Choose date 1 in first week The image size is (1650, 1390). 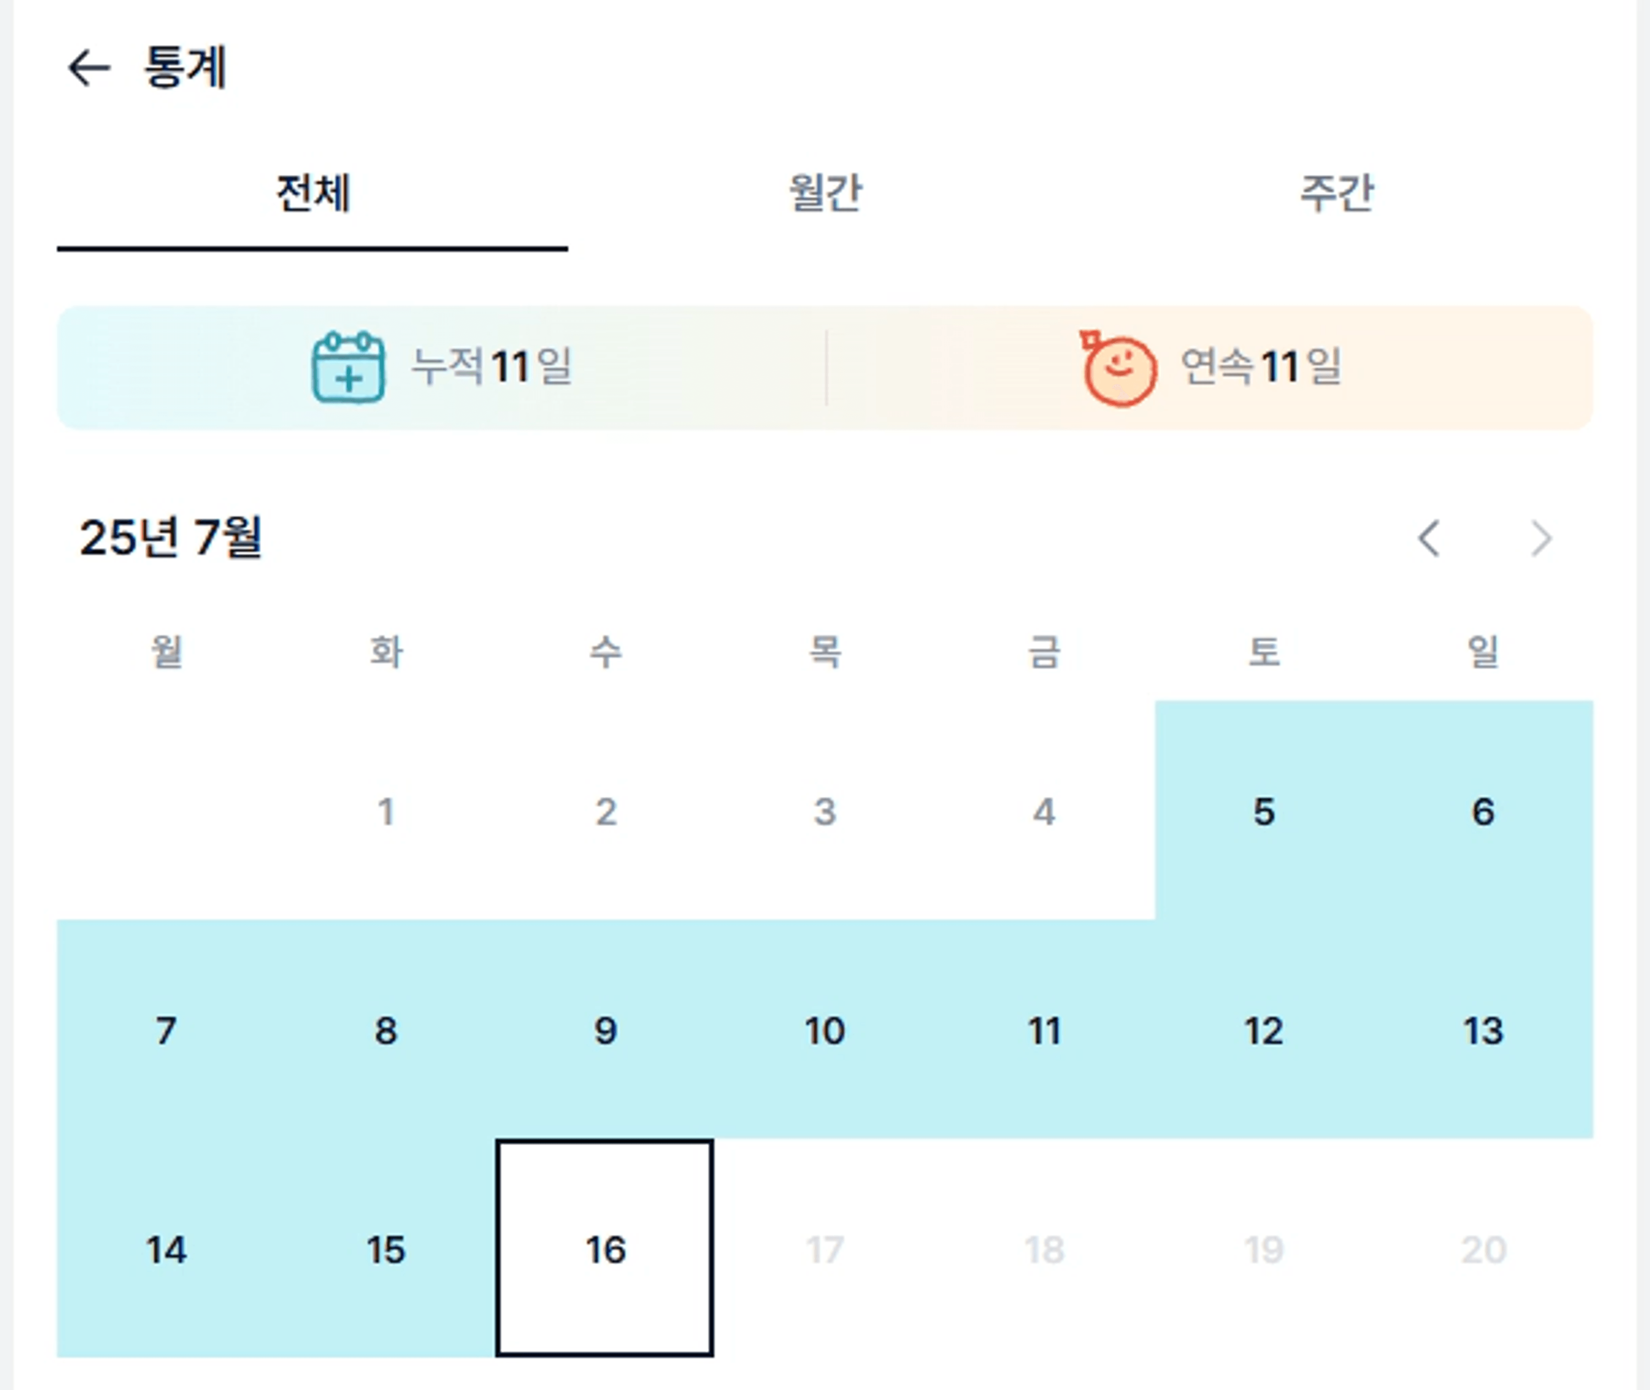point(385,811)
